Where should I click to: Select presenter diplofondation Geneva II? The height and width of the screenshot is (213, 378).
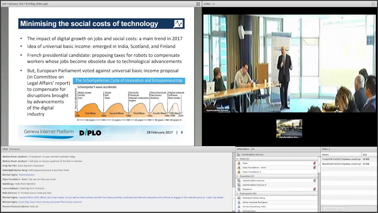tap(277, 185)
